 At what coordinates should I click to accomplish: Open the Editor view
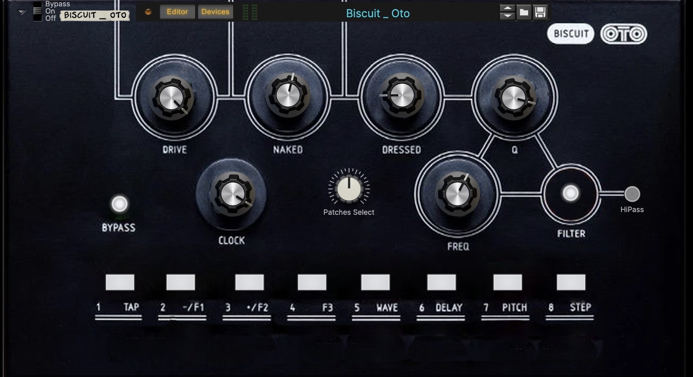pyautogui.click(x=177, y=12)
